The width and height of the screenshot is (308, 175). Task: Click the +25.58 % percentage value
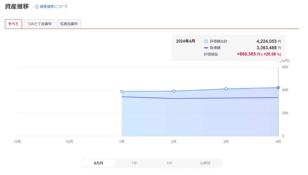point(272,54)
